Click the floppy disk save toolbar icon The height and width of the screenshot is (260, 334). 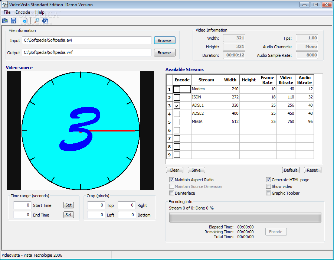pos(14,21)
